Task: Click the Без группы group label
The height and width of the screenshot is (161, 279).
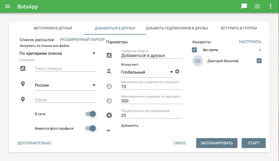Action: coord(210,50)
